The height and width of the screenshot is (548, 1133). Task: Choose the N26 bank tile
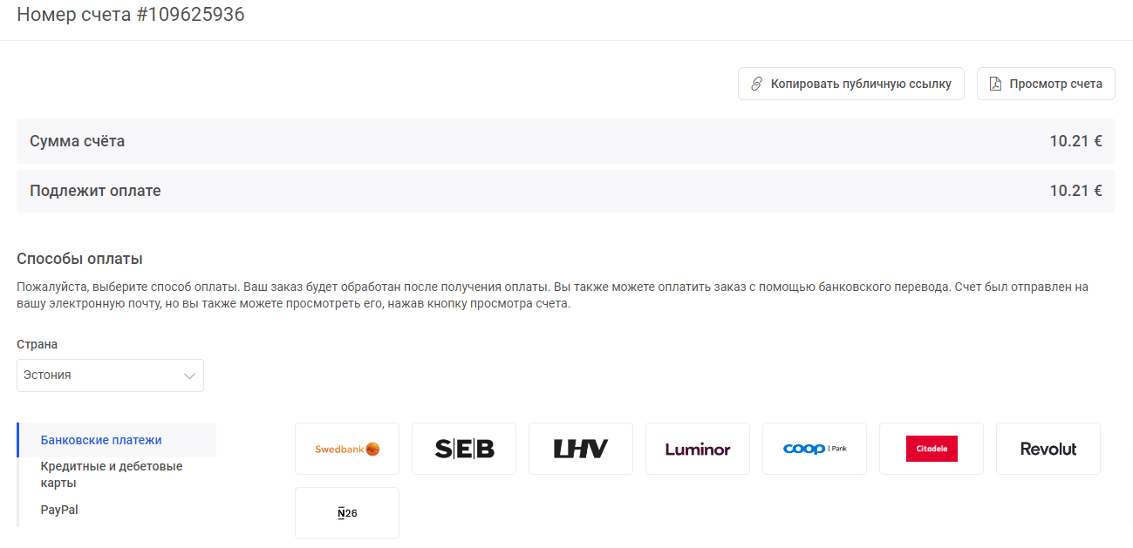coord(347,513)
